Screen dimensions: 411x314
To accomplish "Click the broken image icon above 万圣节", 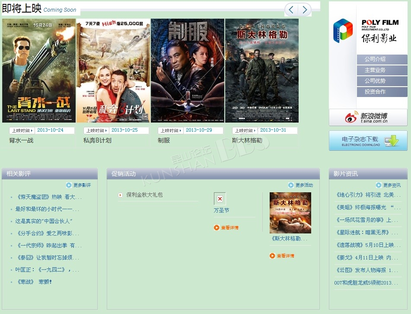I will tap(220, 199).
